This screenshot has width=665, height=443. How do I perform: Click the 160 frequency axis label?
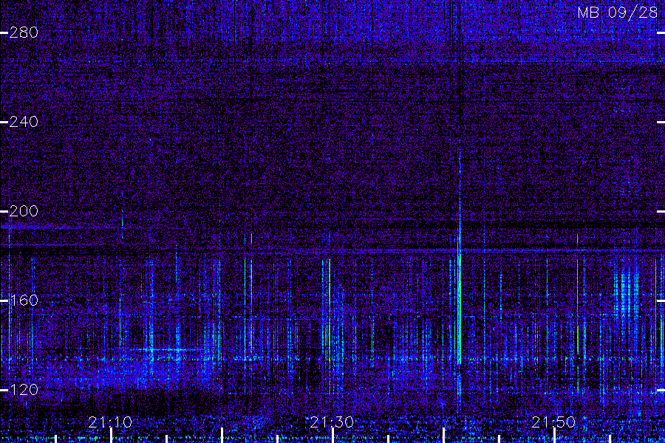pos(24,301)
